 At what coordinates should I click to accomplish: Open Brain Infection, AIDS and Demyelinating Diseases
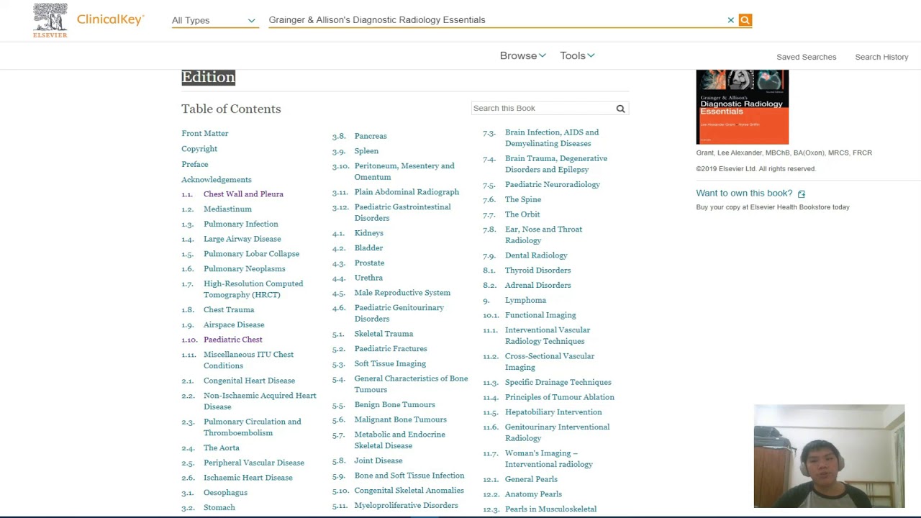coord(552,138)
